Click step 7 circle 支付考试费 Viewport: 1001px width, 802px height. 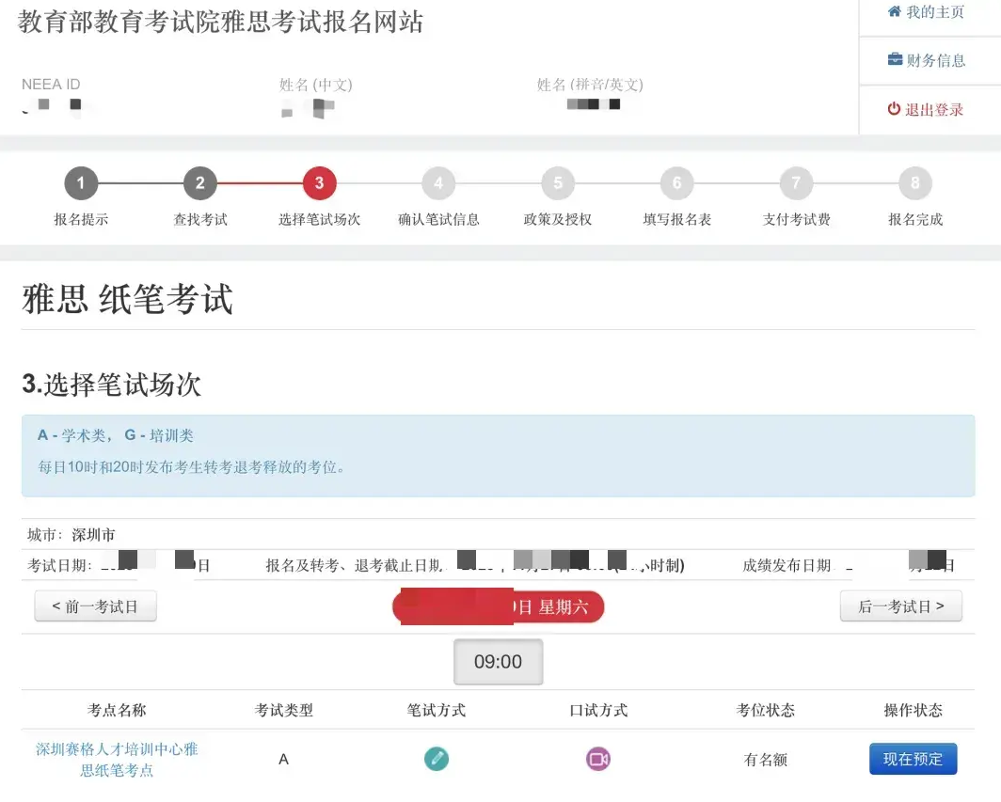[x=796, y=183]
